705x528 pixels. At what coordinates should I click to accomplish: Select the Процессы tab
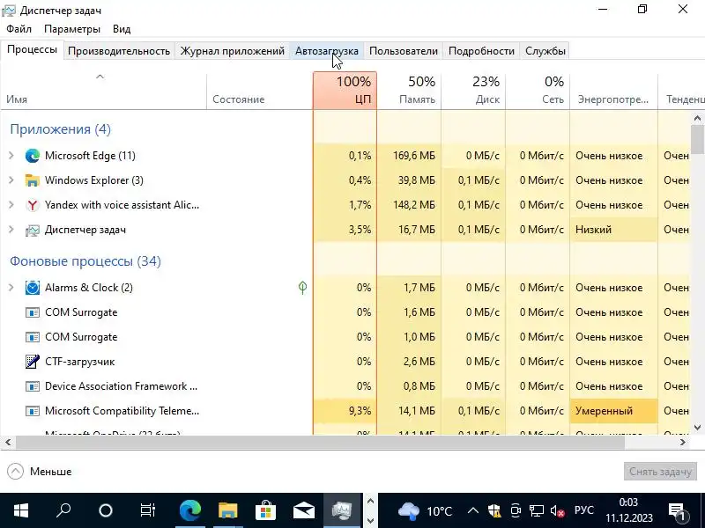coord(32,49)
